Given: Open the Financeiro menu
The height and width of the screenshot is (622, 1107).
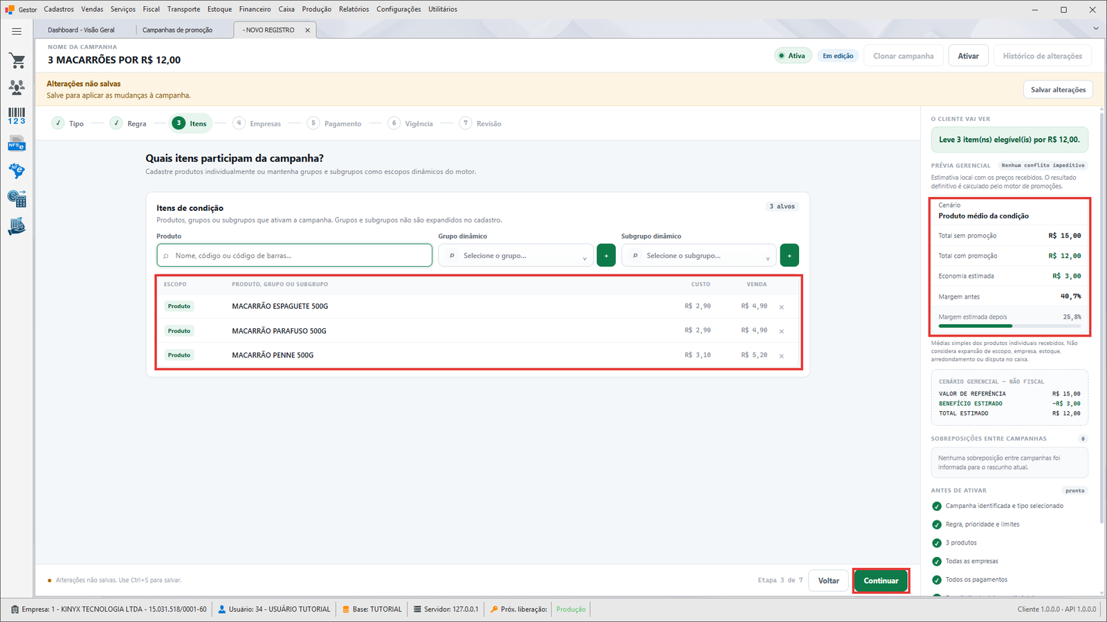Looking at the screenshot, I should coord(255,9).
